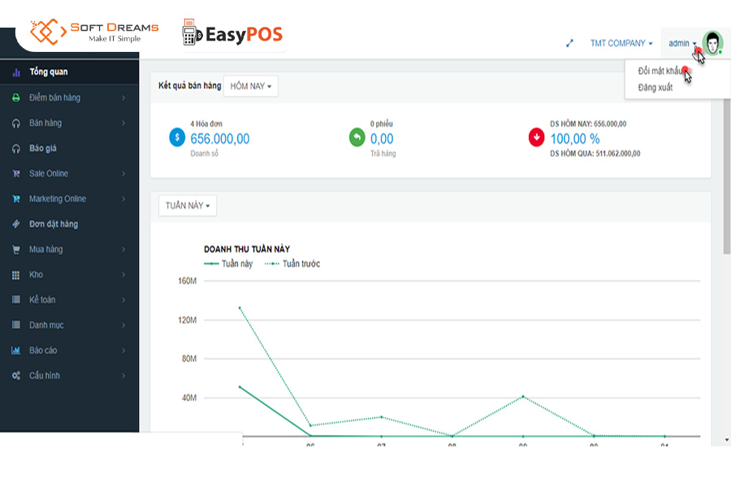Click the blue dollar revenue icon

[177, 138]
